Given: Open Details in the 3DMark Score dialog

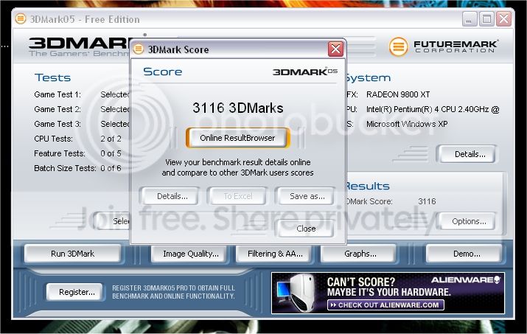Looking at the screenshot, I should (172, 196).
